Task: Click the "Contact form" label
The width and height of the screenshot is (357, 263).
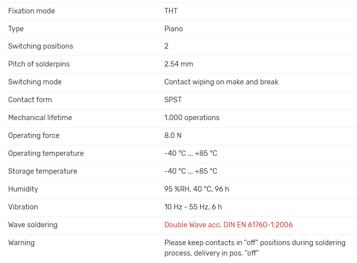Action: 30,100
